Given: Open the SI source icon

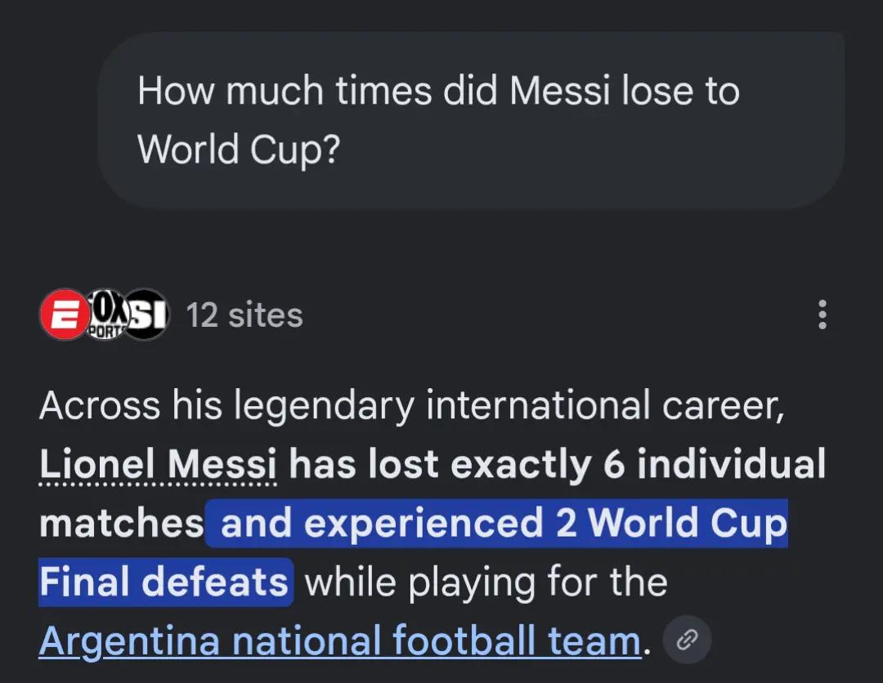Looking at the screenshot, I should coord(146,315).
